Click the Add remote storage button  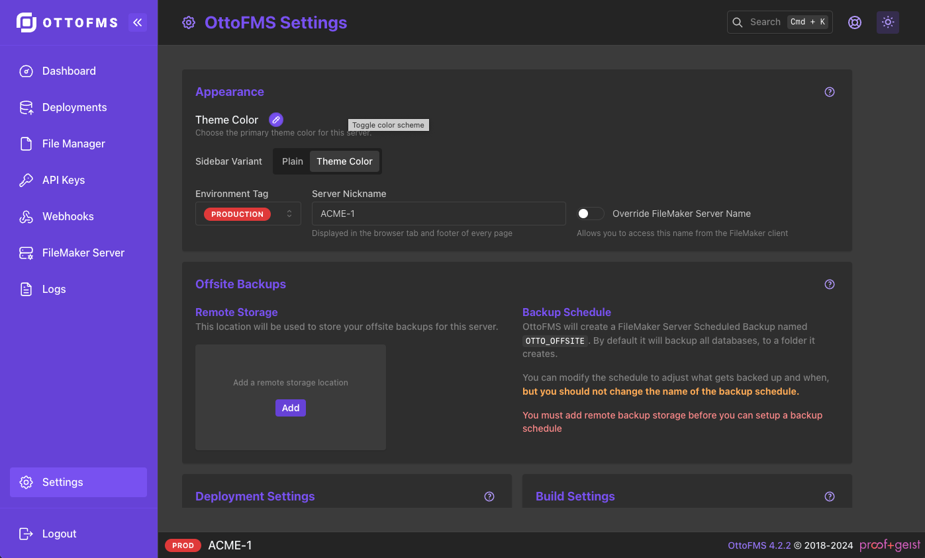[291, 408]
